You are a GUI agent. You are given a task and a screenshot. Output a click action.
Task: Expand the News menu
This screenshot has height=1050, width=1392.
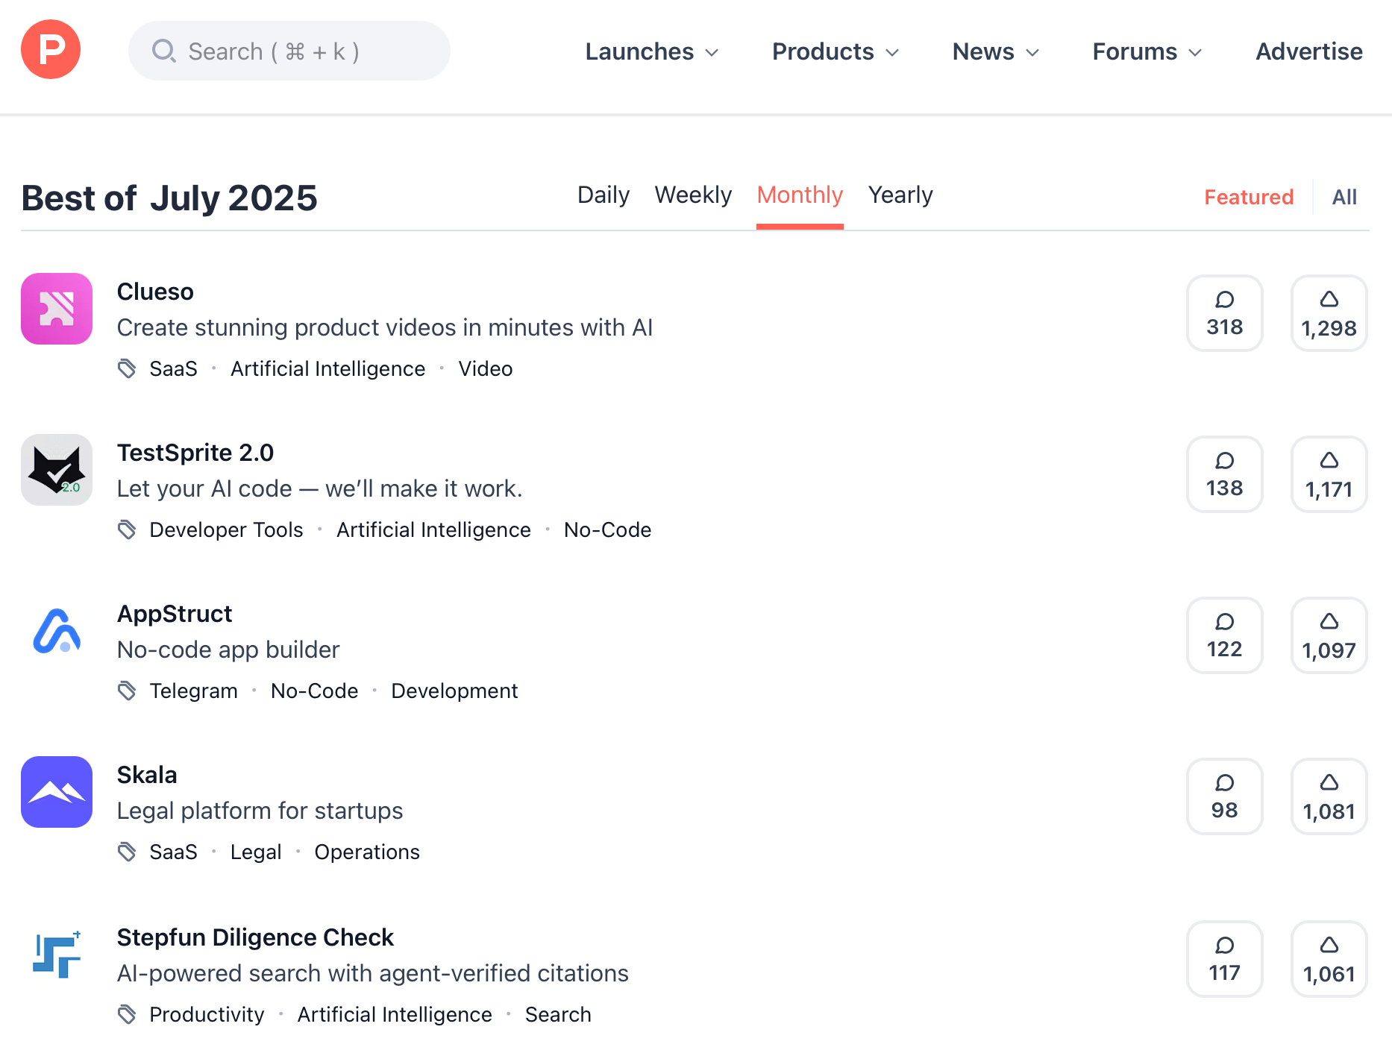point(996,51)
